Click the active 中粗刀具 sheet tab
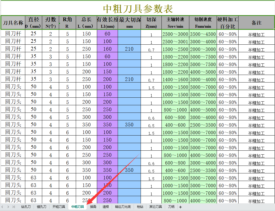The height and width of the screenshot is (211, 275). 78,207
